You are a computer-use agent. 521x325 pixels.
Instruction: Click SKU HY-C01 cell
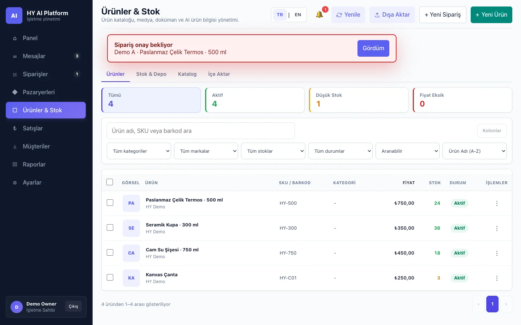(x=288, y=278)
